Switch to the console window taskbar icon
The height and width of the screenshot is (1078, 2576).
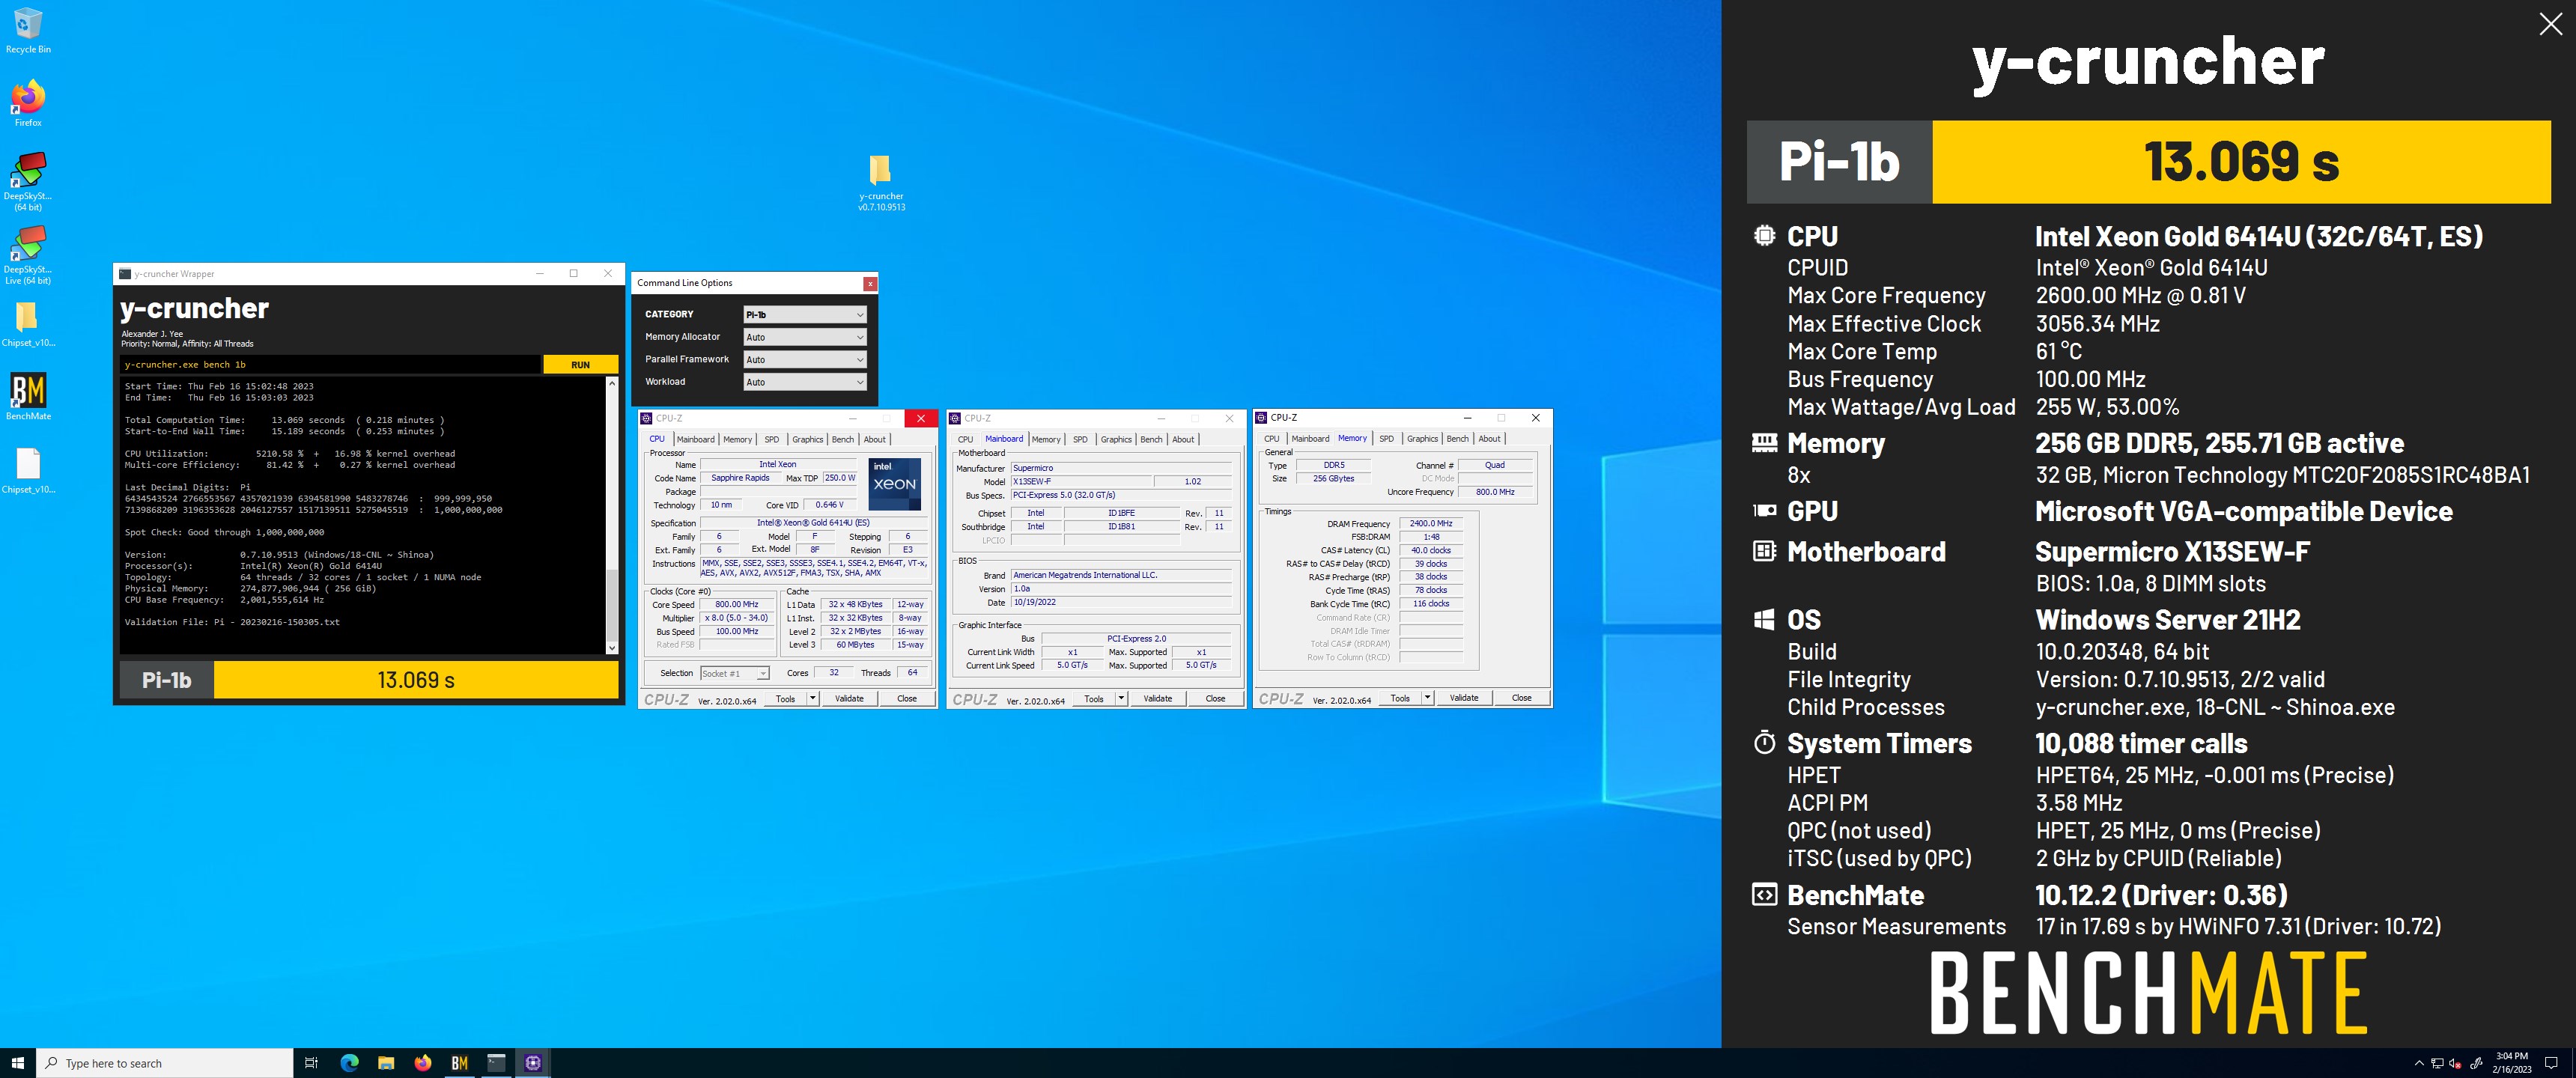click(x=497, y=1062)
